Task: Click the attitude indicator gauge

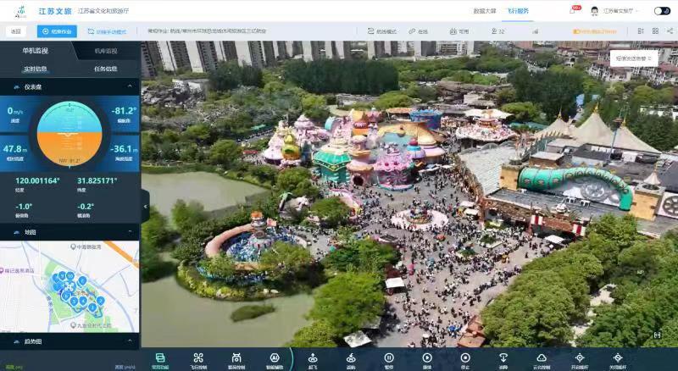Action: click(70, 132)
